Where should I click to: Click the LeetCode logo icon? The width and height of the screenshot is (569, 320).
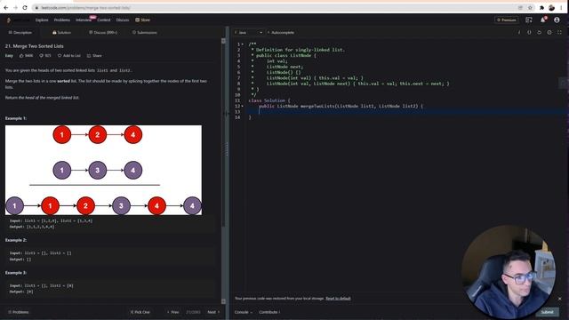pyautogui.click(x=8, y=20)
